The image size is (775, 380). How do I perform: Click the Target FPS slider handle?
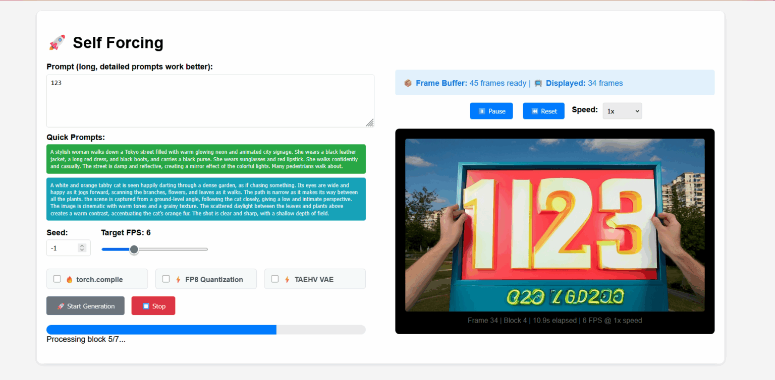tap(134, 249)
